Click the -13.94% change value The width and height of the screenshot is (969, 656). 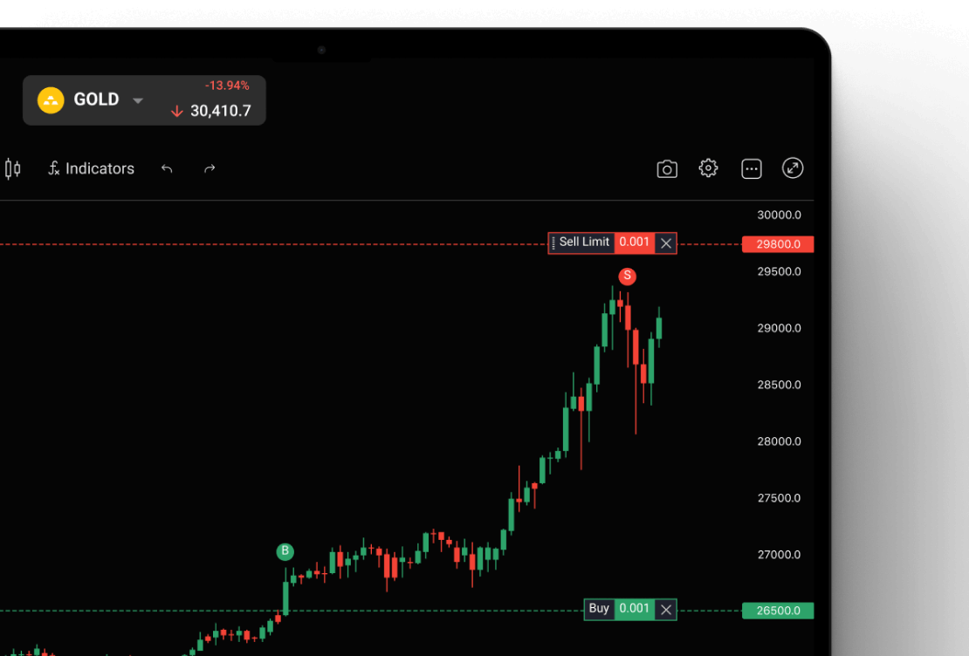tap(227, 85)
